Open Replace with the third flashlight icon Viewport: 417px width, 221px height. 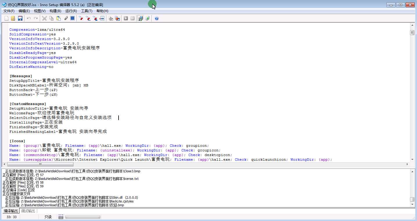[95, 18]
